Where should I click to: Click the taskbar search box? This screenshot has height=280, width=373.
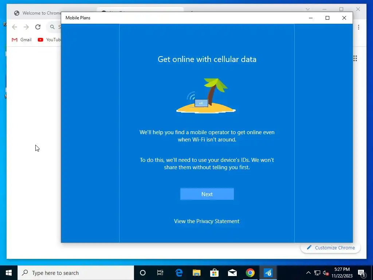click(x=76, y=273)
